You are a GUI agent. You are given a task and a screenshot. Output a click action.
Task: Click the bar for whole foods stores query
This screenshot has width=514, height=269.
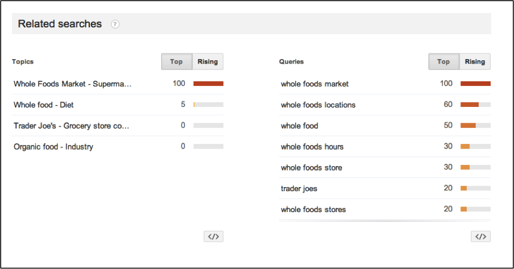(x=476, y=209)
